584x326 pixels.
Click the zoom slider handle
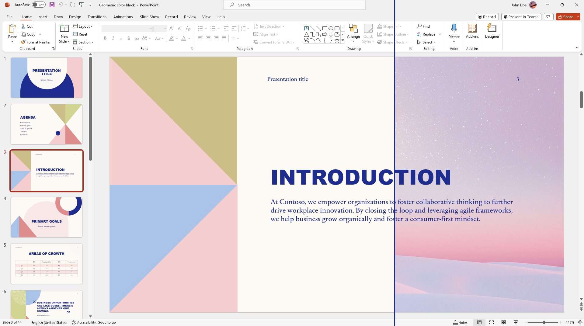[x=544, y=322]
